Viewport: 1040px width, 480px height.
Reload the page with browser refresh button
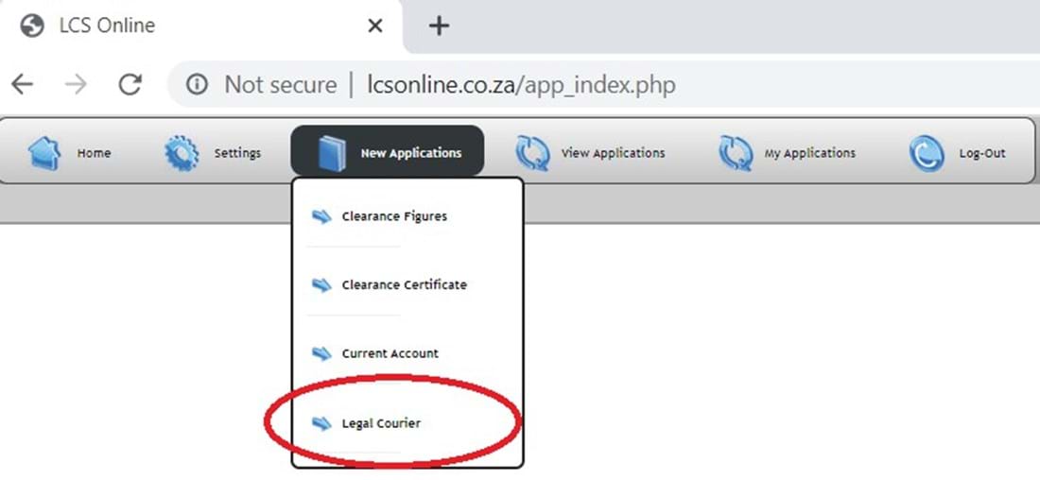130,84
